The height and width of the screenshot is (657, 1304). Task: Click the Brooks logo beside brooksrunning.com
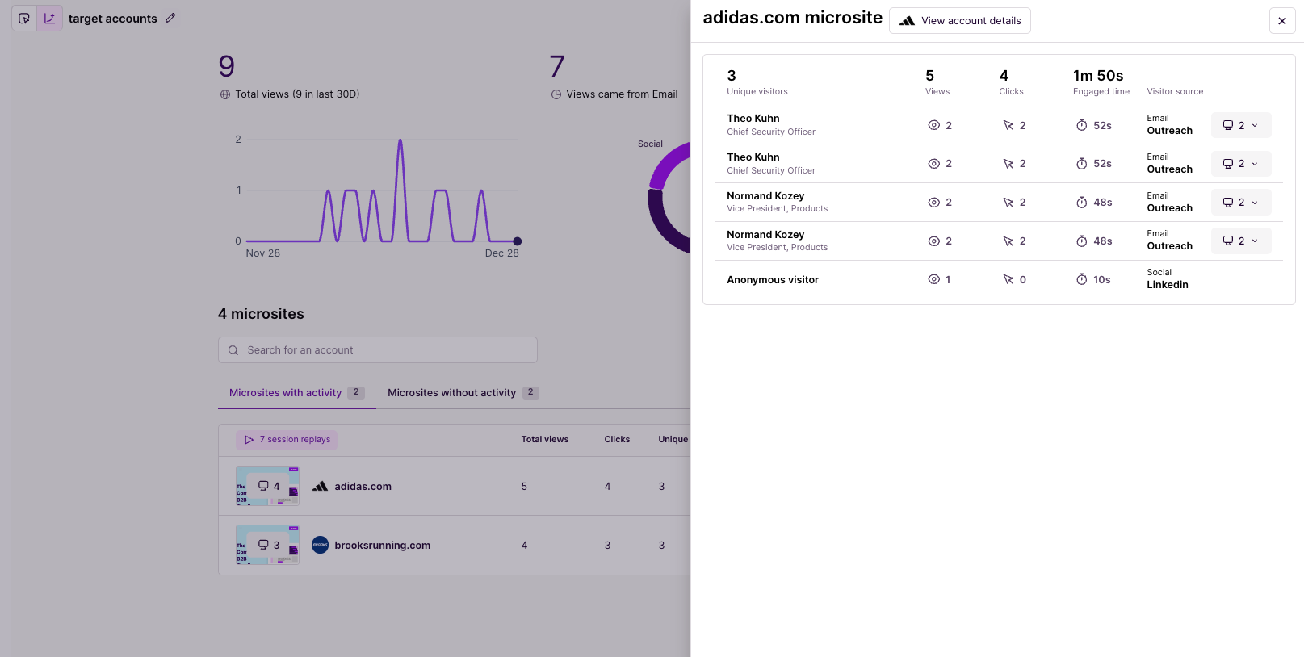pyautogui.click(x=321, y=545)
